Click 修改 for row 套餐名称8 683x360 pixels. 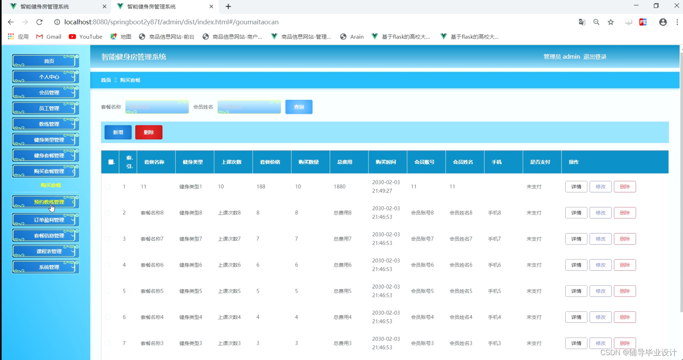[x=601, y=213]
